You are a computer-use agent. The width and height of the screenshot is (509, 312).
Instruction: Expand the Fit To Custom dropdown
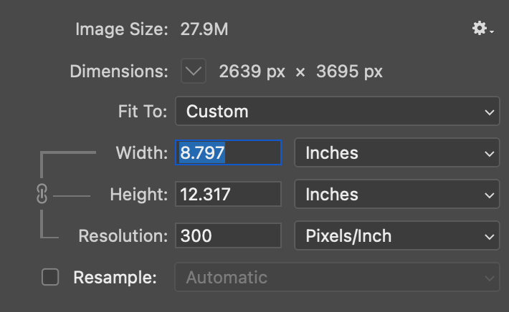337,112
